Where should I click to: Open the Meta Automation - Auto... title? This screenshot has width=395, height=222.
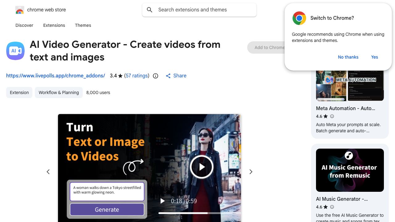click(x=346, y=108)
